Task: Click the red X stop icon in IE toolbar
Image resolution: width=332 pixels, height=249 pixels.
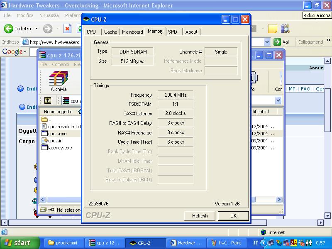Action: tap(67, 29)
